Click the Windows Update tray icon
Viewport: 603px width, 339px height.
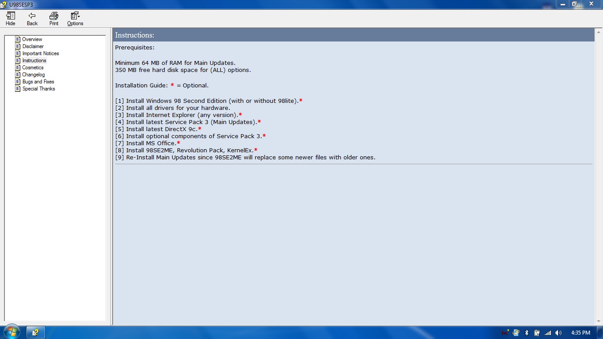[516, 333]
